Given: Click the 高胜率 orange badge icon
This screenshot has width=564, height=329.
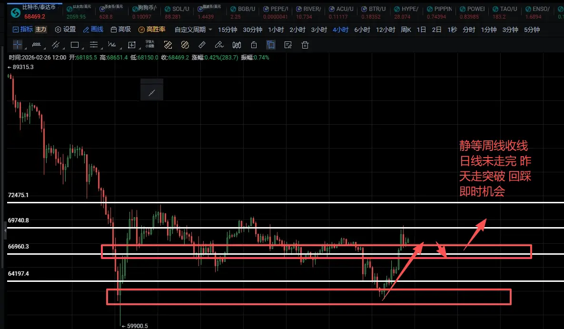Looking at the screenshot, I should (141, 30).
